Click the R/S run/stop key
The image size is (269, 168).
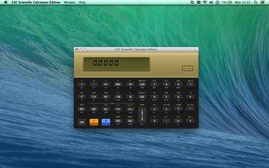tap(82, 110)
